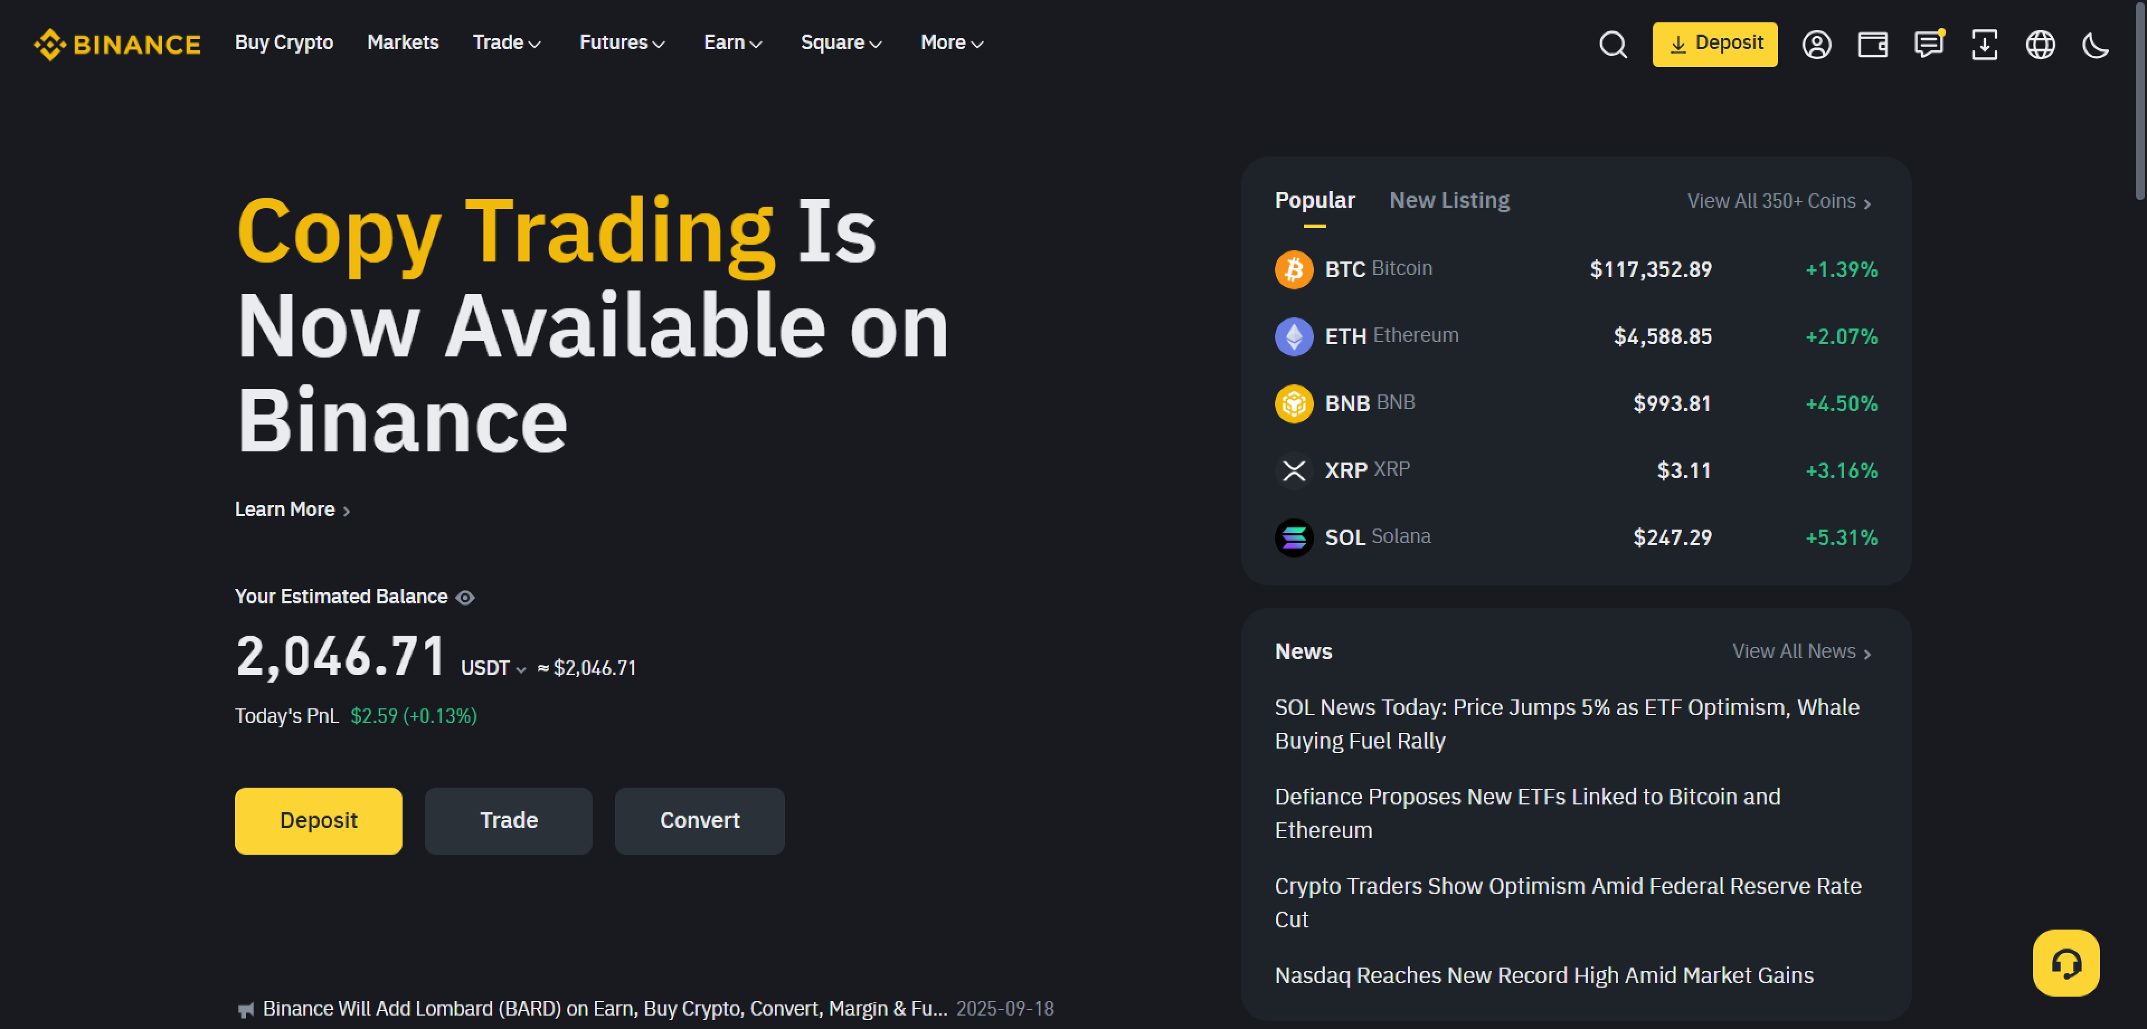Screen dimensions: 2147x1029
Task: Open the chat messages icon
Action: tap(1928, 44)
